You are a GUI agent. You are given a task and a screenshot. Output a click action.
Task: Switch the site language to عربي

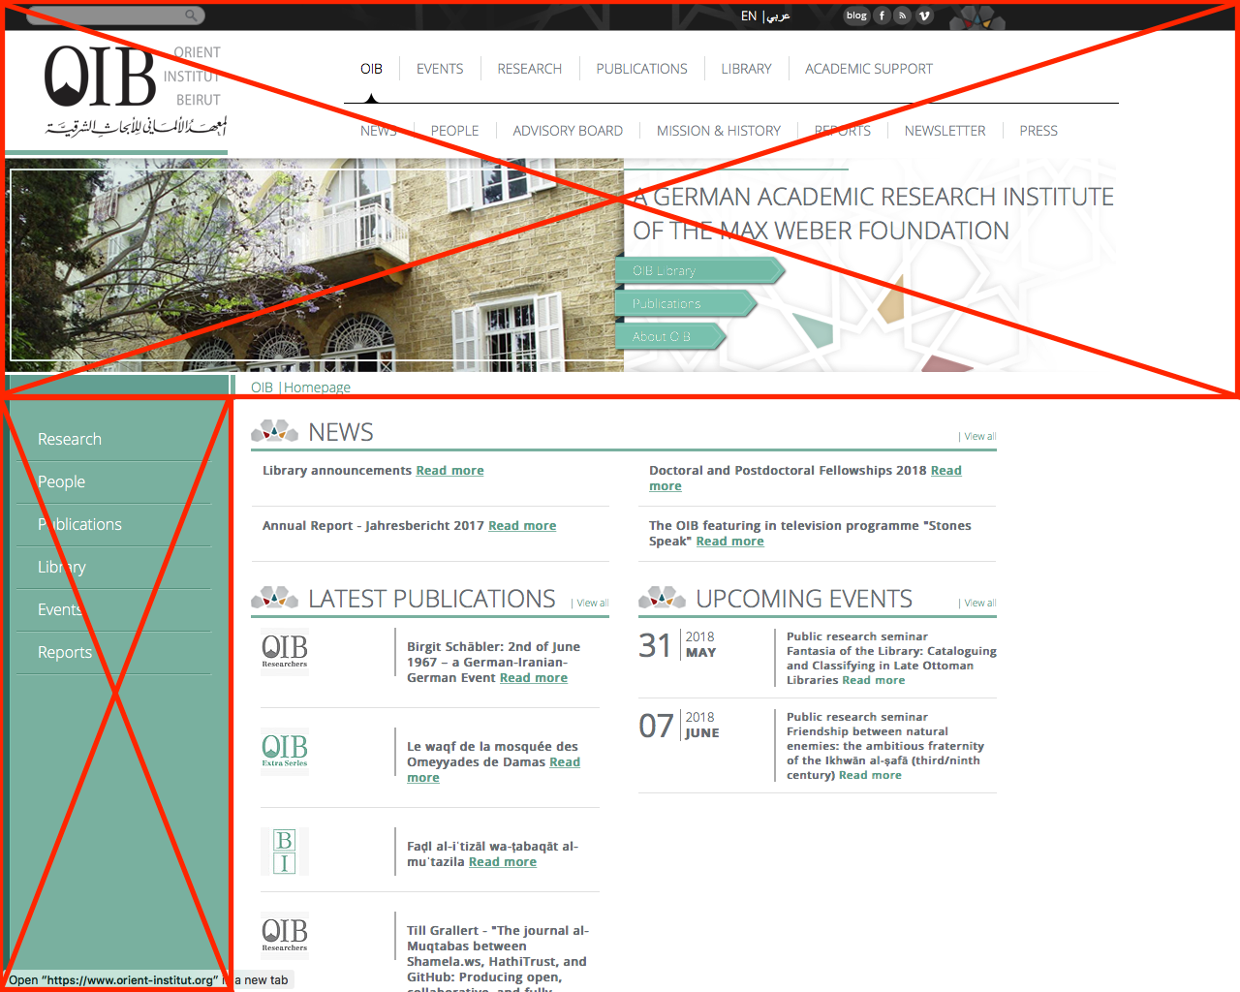tap(778, 15)
